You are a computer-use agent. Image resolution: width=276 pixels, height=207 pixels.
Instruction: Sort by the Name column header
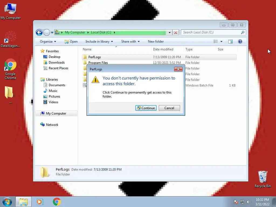[x=116, y=49]
